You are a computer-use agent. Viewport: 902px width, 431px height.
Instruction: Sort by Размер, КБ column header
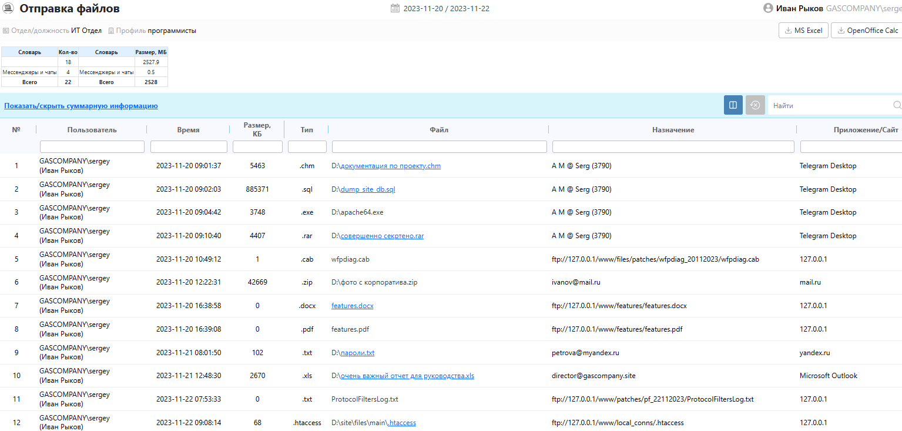[257, 129]
